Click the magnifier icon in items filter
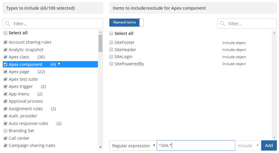 (x=223, y=23)
